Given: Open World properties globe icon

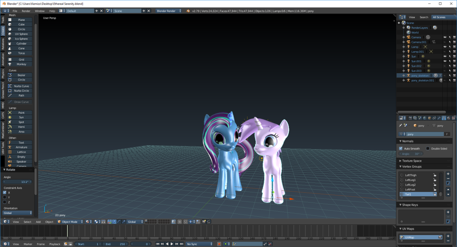Looking at the screenshot, I should tap(424, 118).
